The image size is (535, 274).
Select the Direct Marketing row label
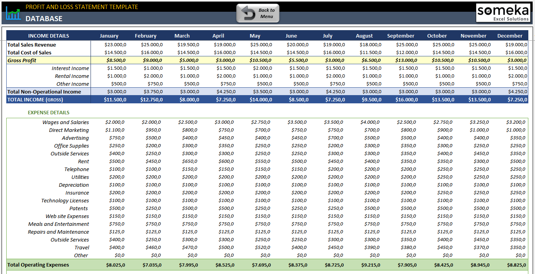69,130
